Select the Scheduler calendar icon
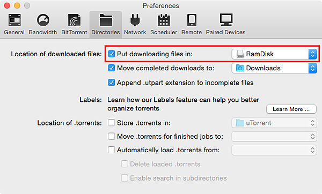Viewport: 322px width, 194px height. (x=164, y=20)
